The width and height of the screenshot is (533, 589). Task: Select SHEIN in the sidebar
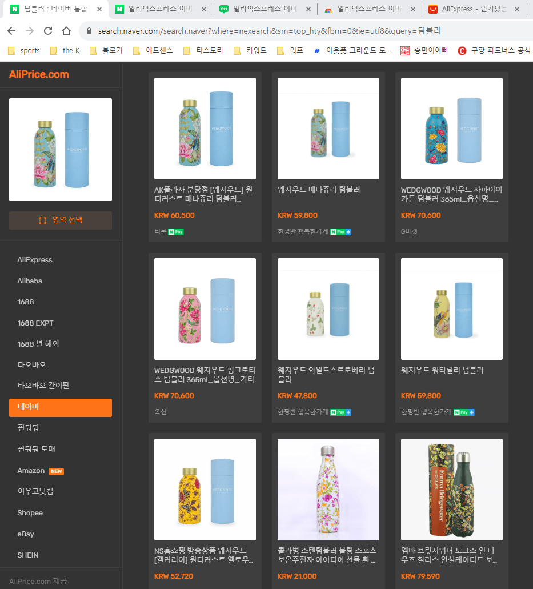pos(28,555)
